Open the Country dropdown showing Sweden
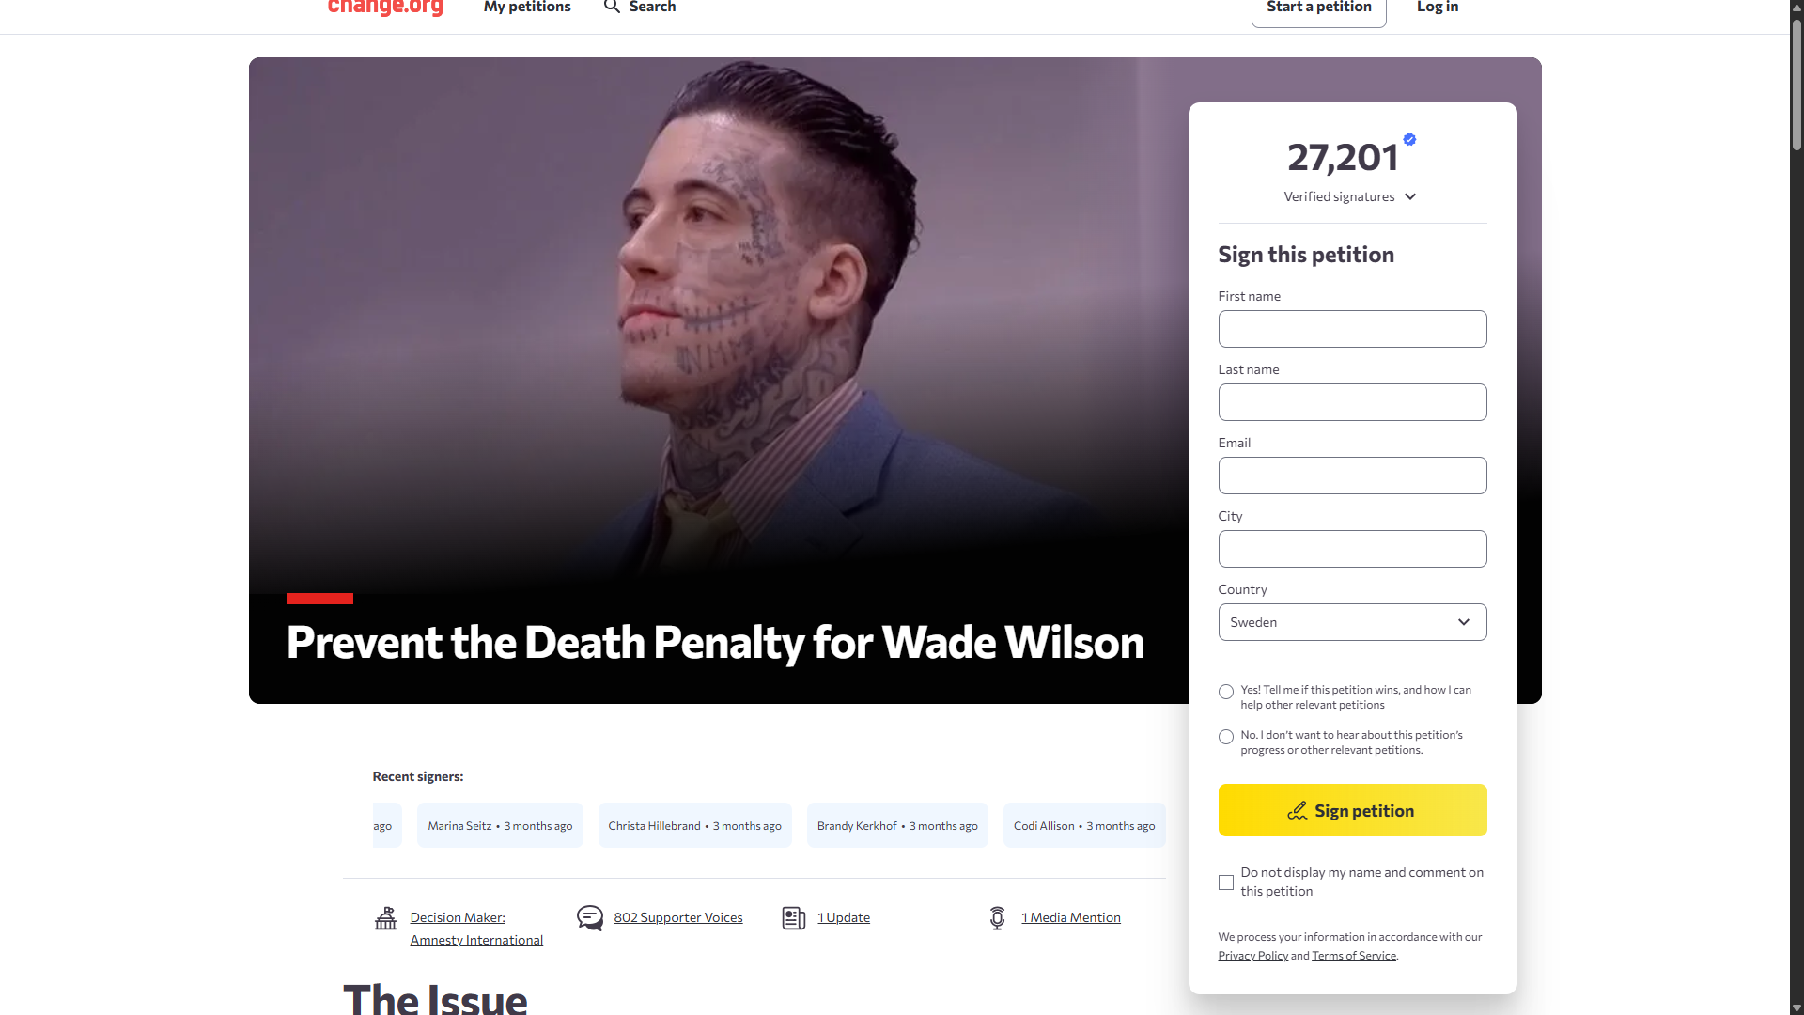Image resolution: width=1804 pixels, height=1015 pixels. tap(1352, 622)
